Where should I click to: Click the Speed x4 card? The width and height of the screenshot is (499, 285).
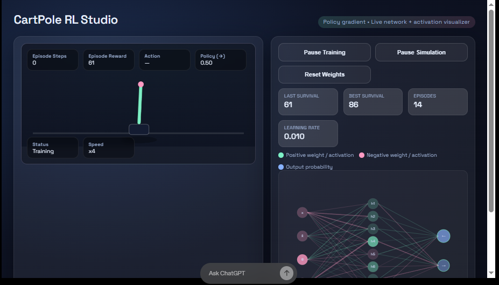coord(109,148)
